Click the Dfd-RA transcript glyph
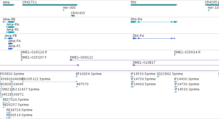This screenshot has width=219, height=119. tap(154, 22)
